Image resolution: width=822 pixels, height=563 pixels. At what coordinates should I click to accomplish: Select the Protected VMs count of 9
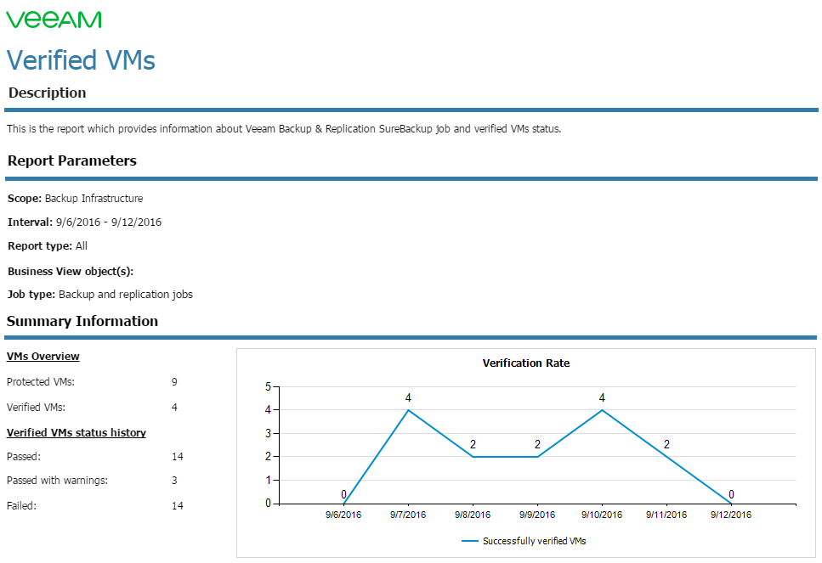click(x=174, y=382)
